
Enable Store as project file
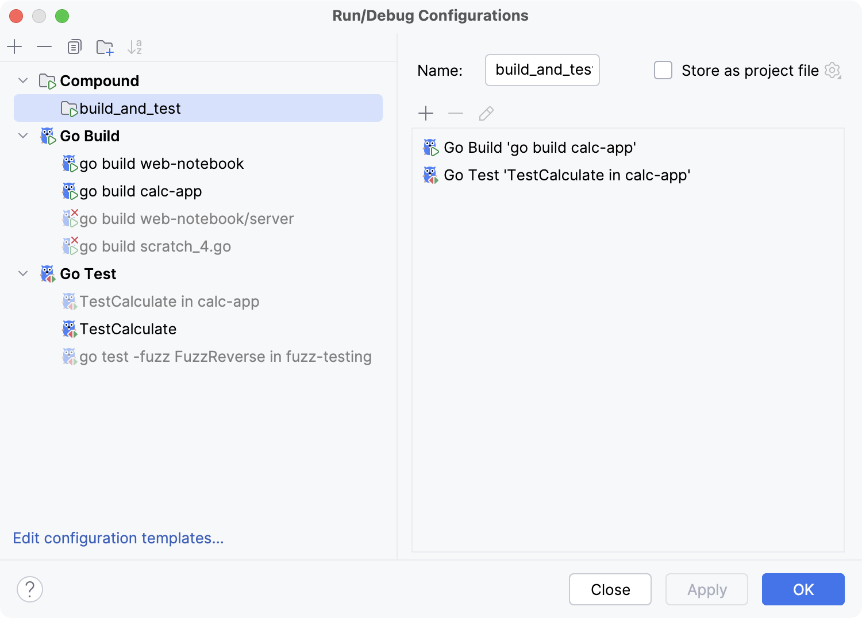tap(663, 70)
